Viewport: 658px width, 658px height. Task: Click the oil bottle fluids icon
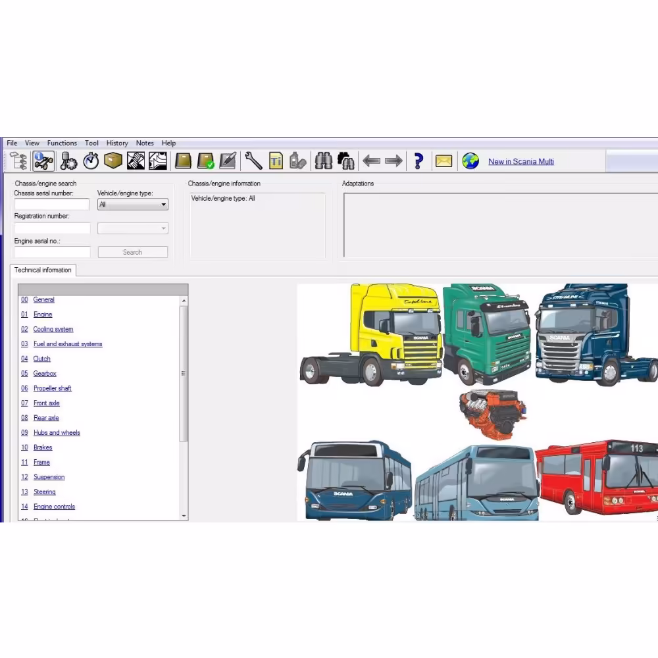[297, 161]
